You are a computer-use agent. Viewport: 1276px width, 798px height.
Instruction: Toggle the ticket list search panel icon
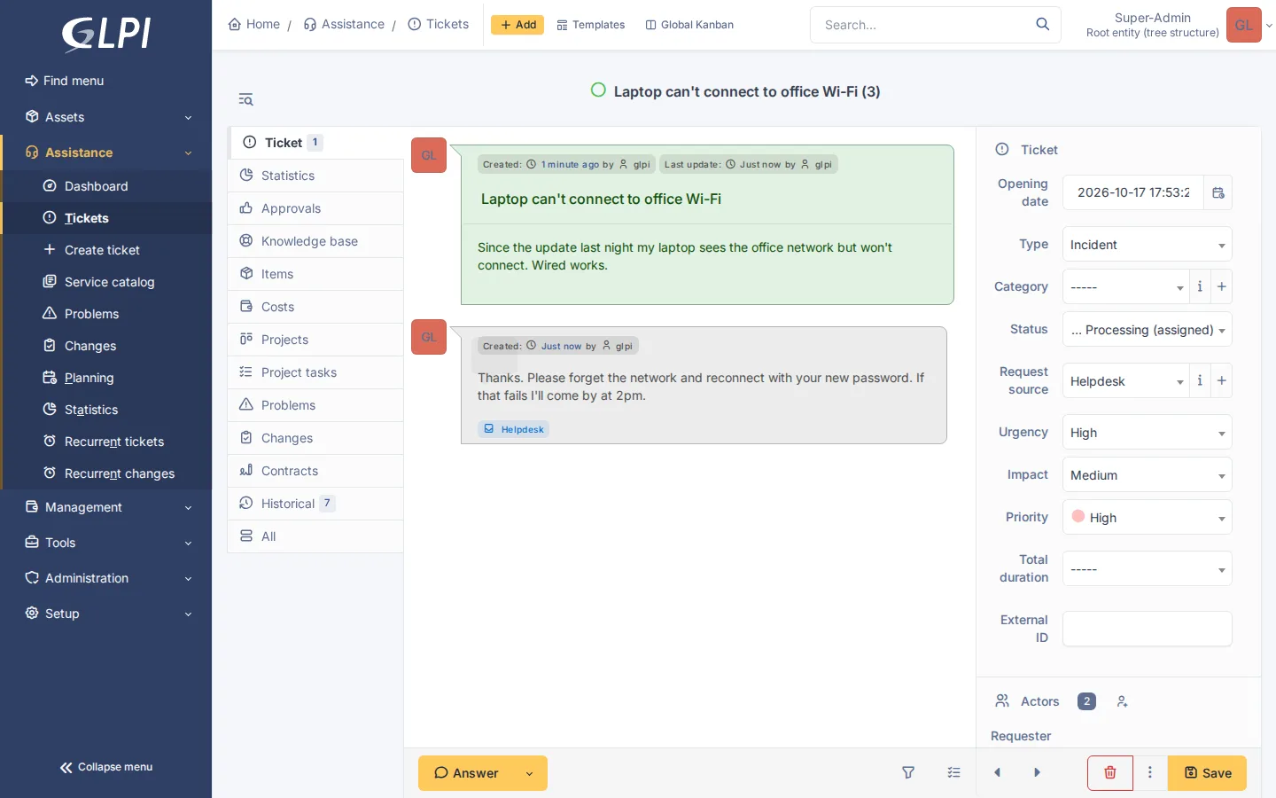(x=246, y=99)
